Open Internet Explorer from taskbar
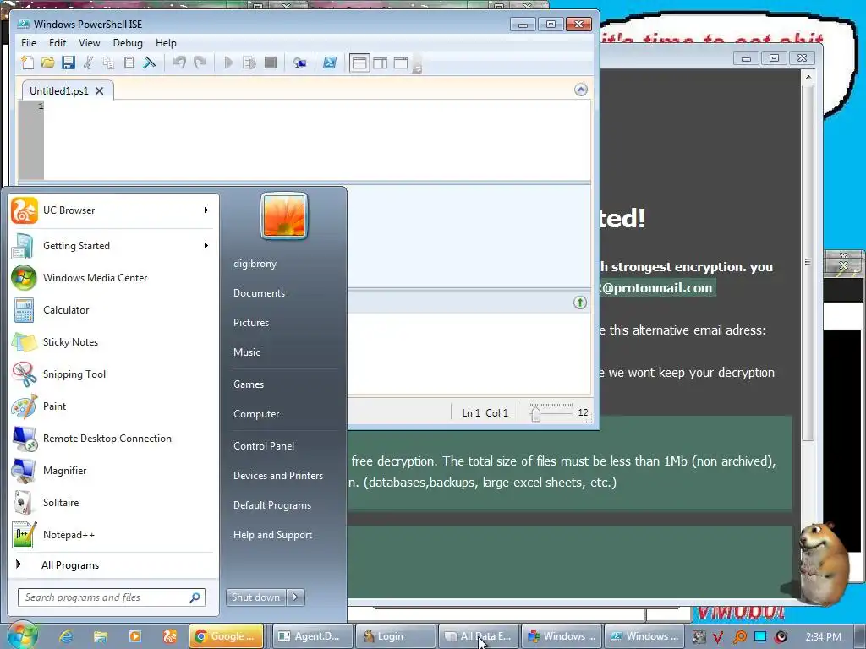 (x=66, y=636)
